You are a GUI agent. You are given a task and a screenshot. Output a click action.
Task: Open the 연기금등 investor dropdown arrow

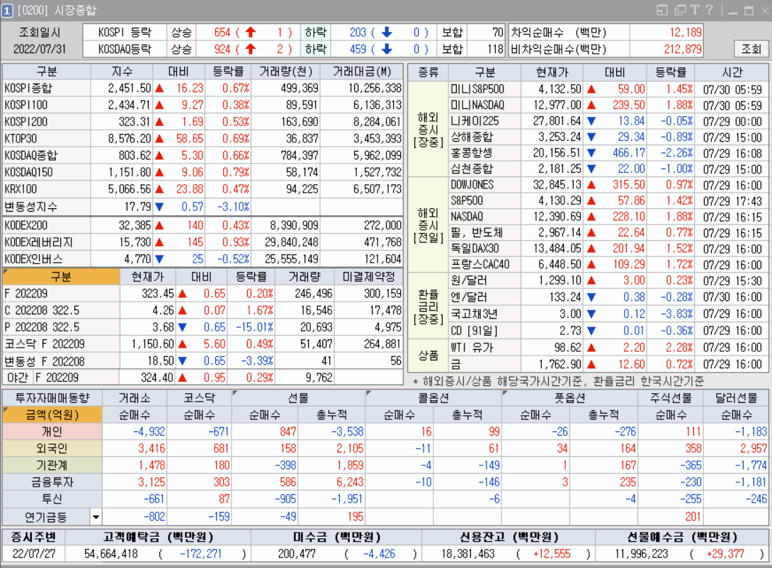coord(96,517)
